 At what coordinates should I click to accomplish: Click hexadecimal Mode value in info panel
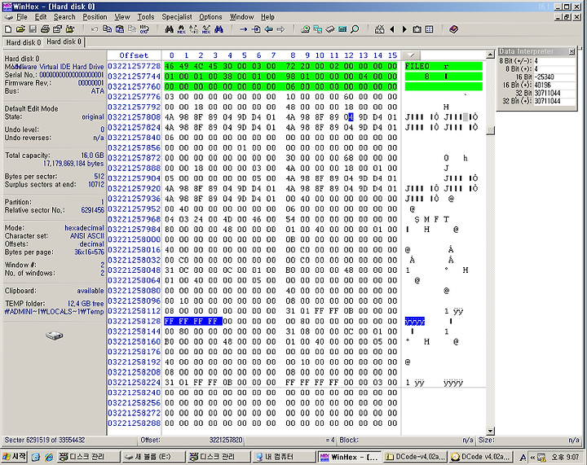[x=84, y=228]
